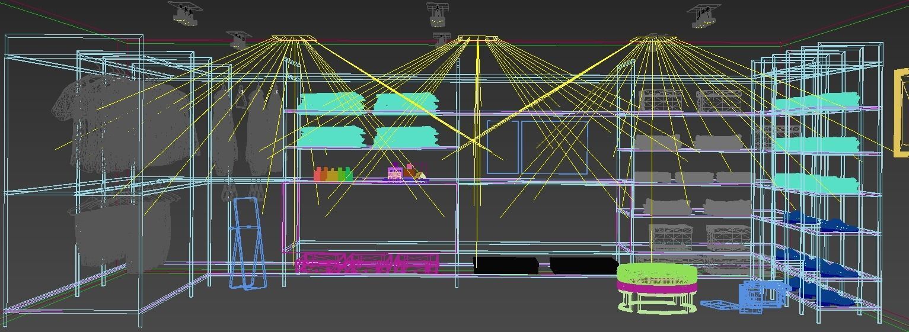The height and width of the screenshot is (332, 909).
Task: Select the top cyan towel on right rack
Action: pyautogui.click(x=817, y=101)
